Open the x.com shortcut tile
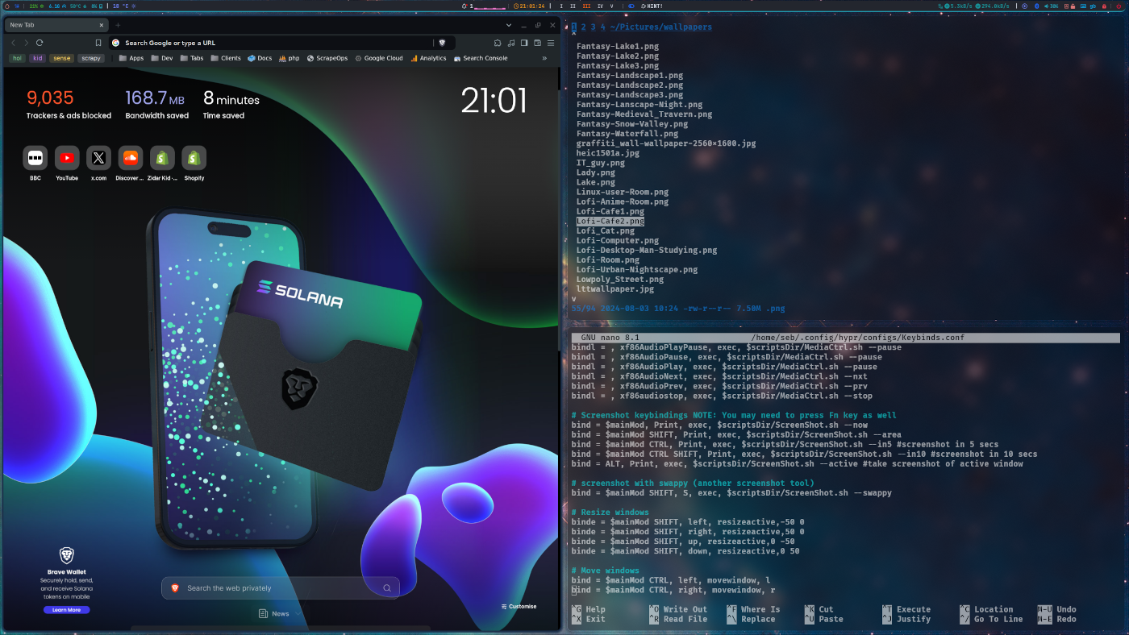Image resolution: width=1129 pixels, height=635 pixels. click(x=98, y=158)
